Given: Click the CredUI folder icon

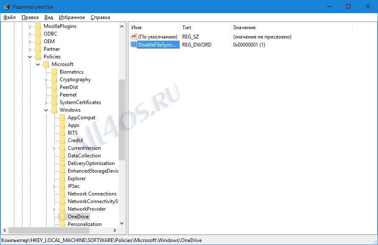Looking at the screenshot, I should (x=62, y=140).
